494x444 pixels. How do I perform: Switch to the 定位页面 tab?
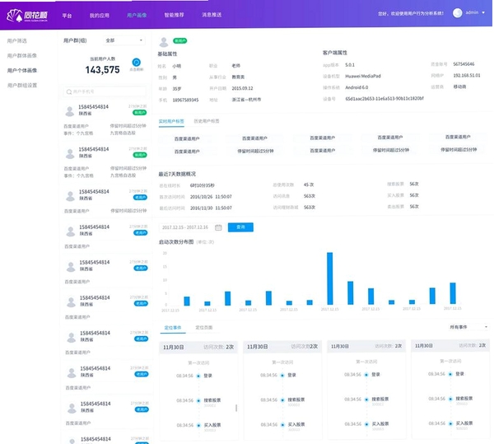pyautogui.click(x=204, y=327)
